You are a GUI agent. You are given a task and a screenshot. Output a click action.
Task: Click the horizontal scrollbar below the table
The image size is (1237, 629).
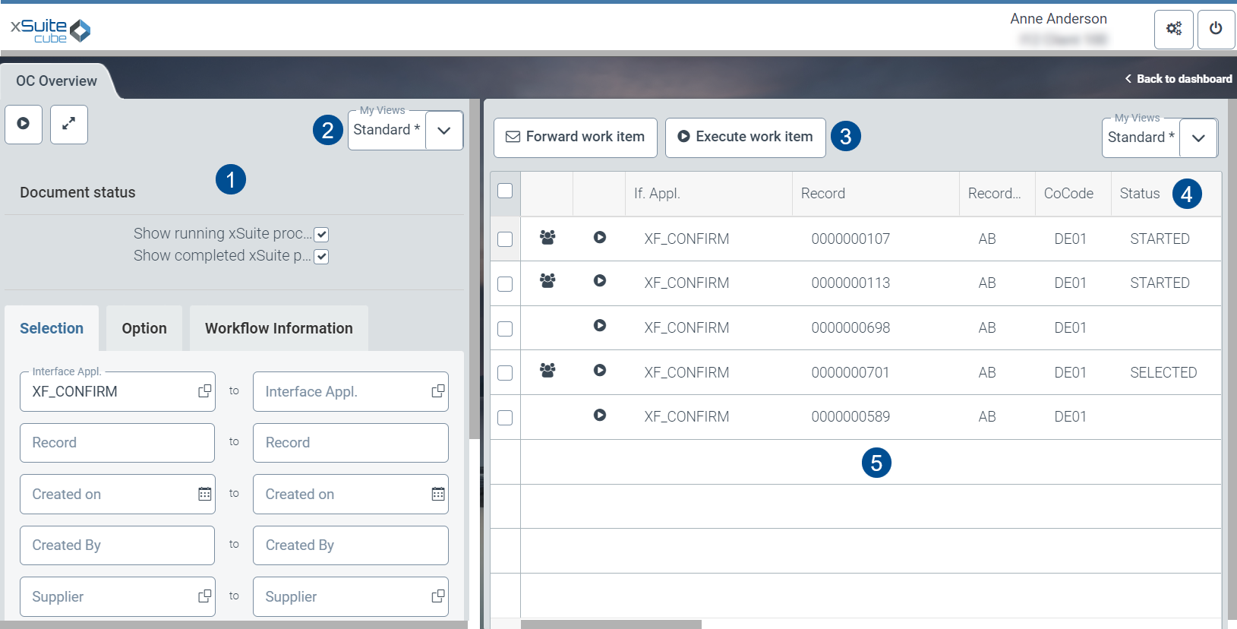click(x=611, y=624)
